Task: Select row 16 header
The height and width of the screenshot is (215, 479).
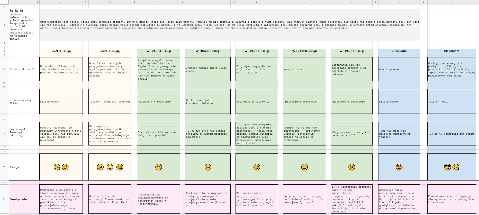Action: [4, 134]
